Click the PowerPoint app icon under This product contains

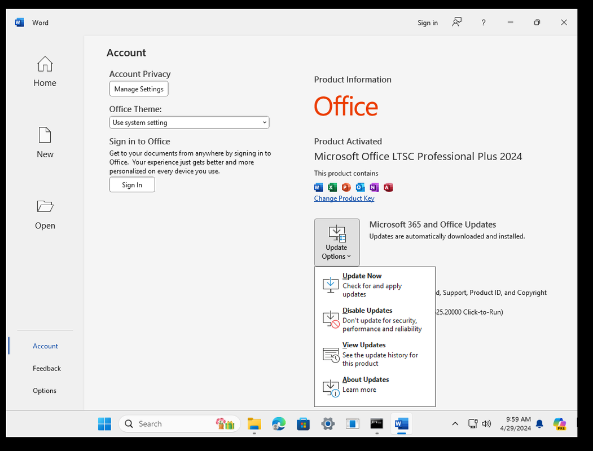point(346,187)
